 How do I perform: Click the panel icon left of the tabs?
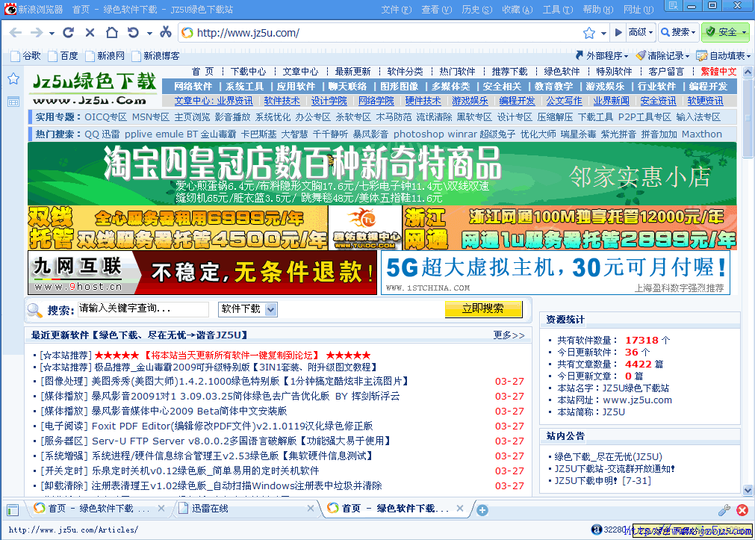pyautogui.click(x=13, y=509)
